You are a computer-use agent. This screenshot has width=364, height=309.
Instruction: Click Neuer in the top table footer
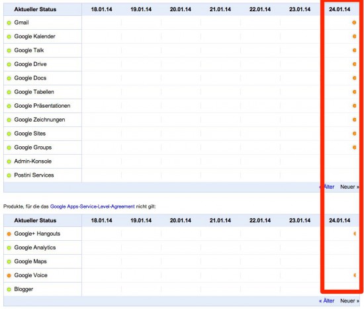[x=349, y=187]
